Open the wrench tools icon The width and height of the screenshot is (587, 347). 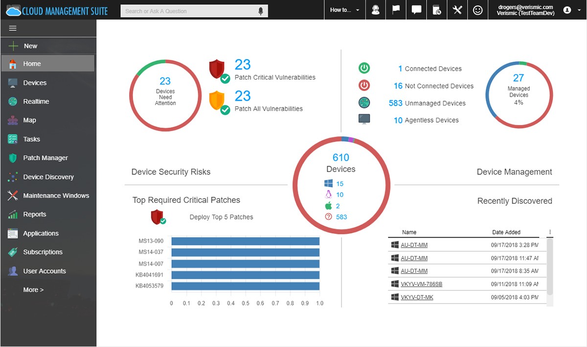(x=457, y=10)
